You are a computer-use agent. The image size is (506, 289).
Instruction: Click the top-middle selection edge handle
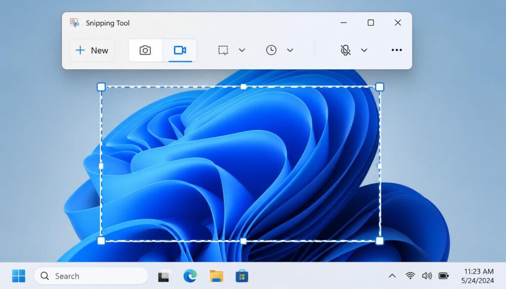coord(244,86)
